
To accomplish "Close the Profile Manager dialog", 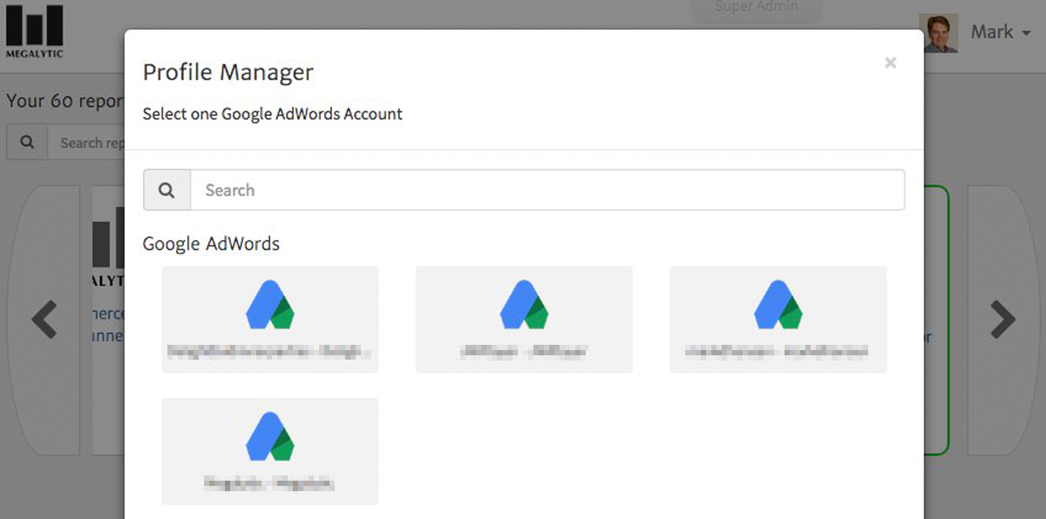I will click(x=890, y=63).
